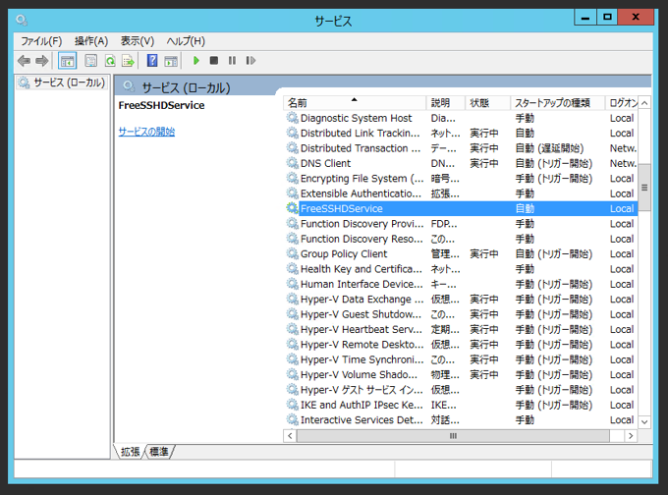Open the Properties toolbar icon
The height and width of the screenshot is (495, 668).
point(90,61)
